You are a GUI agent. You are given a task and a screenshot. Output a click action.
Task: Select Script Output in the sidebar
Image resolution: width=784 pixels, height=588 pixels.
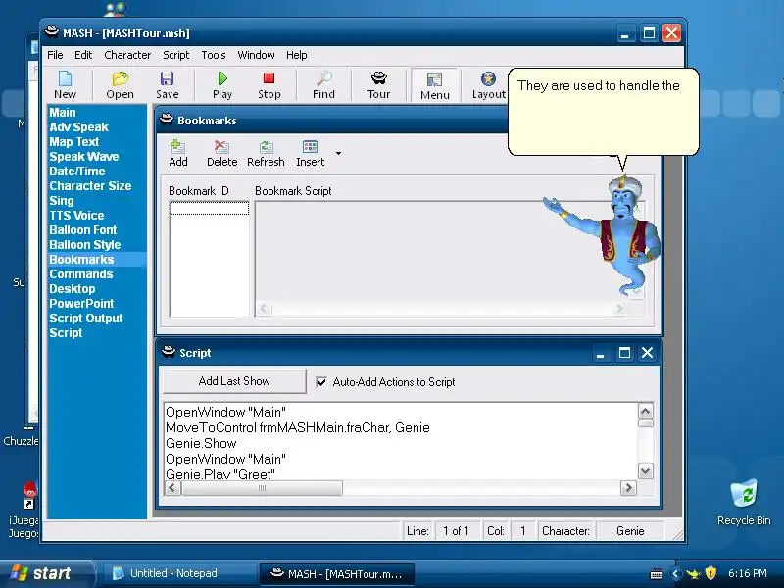click(86, 318)
